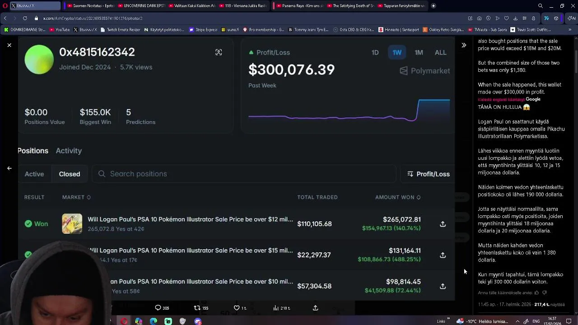
Task: Open taskbar clock showing 14.57
Action: pos(552,321)
